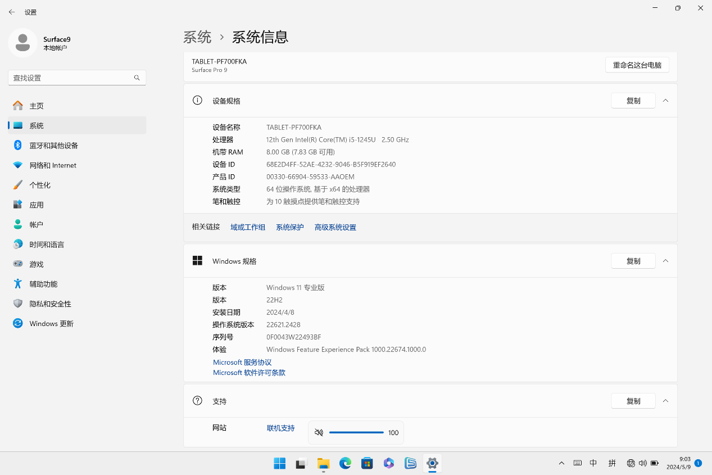Open Microsoft 软件许可条款 link
The width and height of the screenshot is (712, 475).
click(249, 373)
